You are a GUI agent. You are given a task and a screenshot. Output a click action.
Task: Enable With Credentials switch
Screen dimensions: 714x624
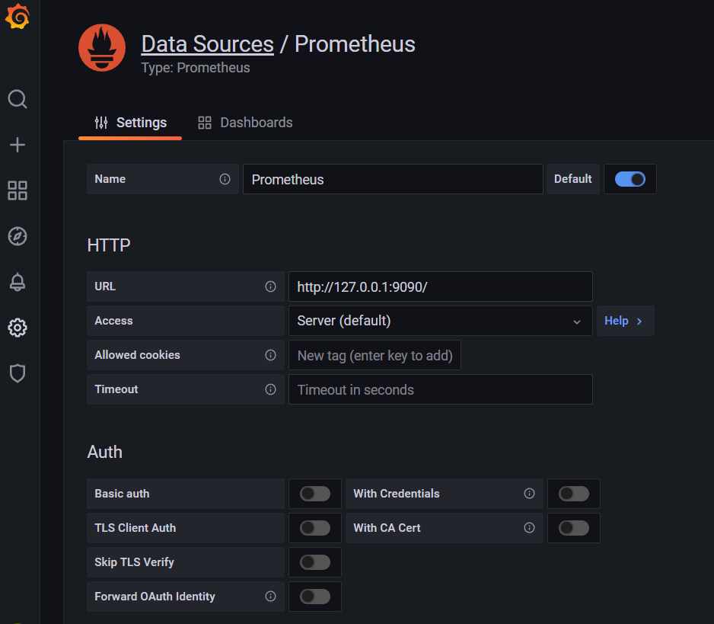coord(574,494)
